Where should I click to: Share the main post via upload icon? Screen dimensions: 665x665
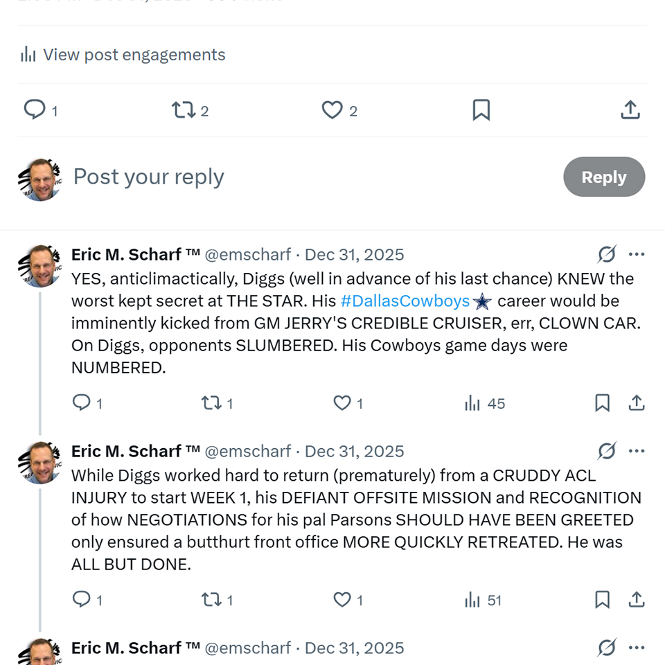click(x=630, y=109)
